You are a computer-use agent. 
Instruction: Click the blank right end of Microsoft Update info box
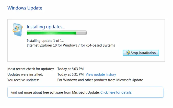148,92
